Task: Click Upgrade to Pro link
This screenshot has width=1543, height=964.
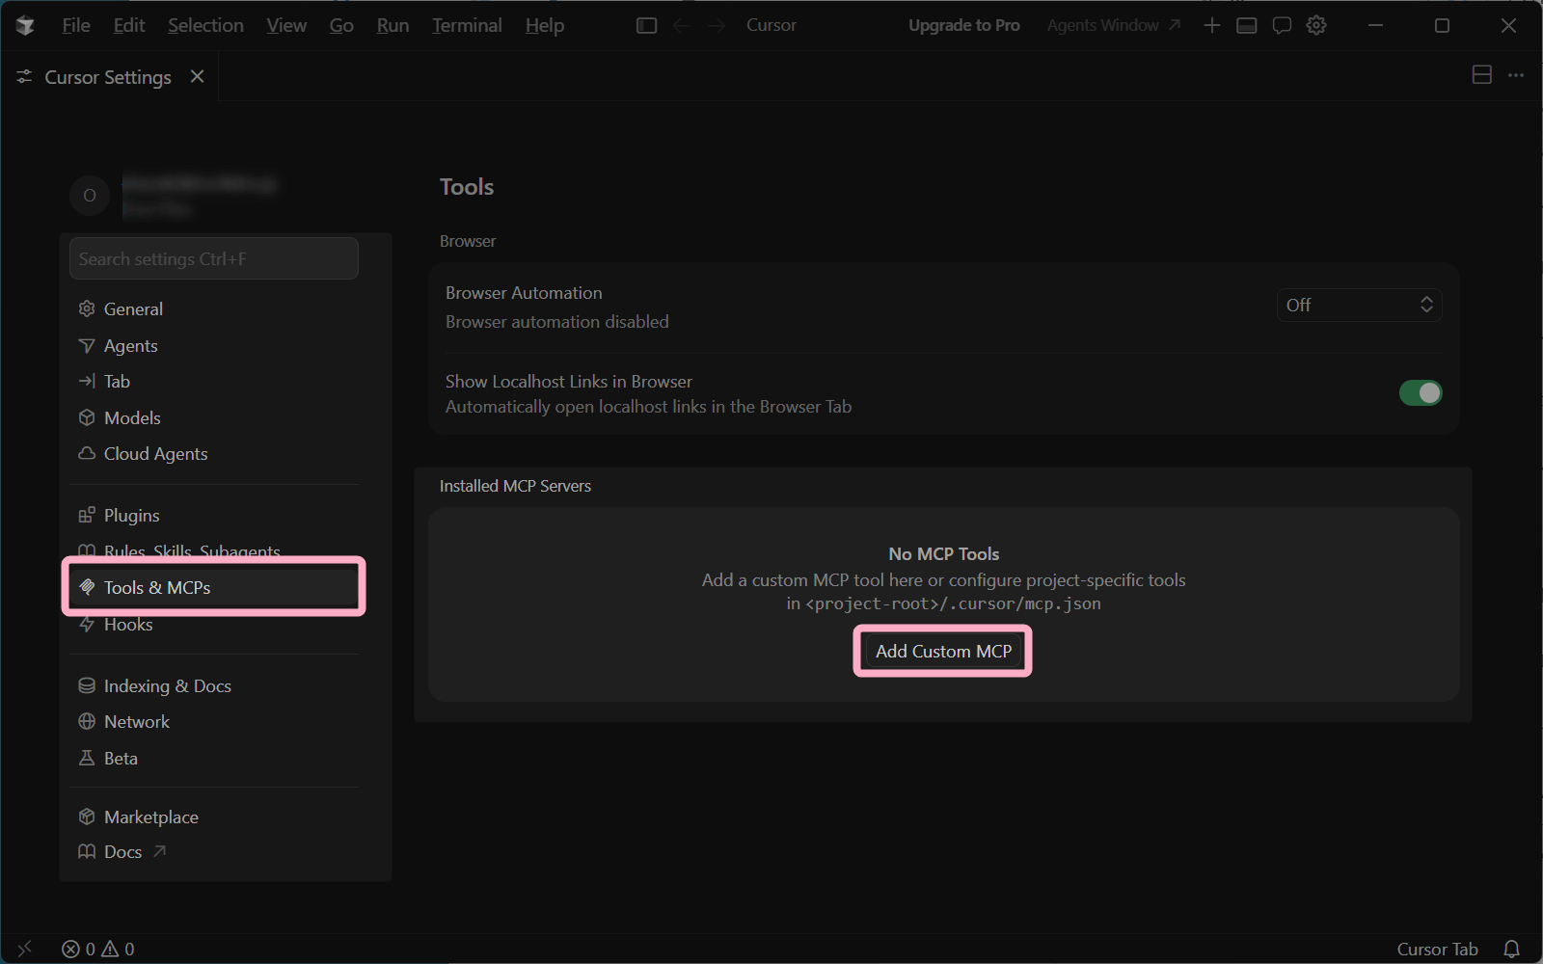Action: [963, 26]
